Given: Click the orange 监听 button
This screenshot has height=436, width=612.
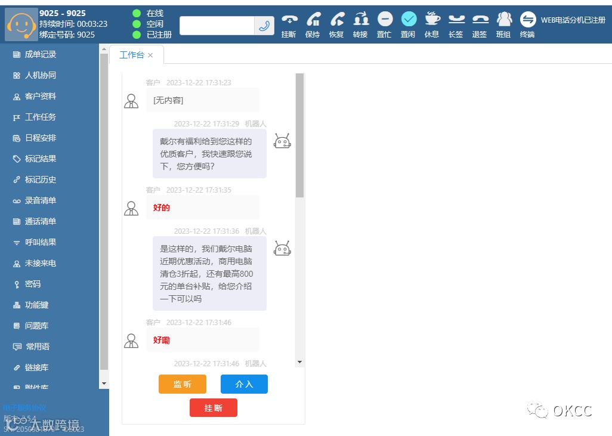Looking at the screenshot, I should click(x=183, y=384).
